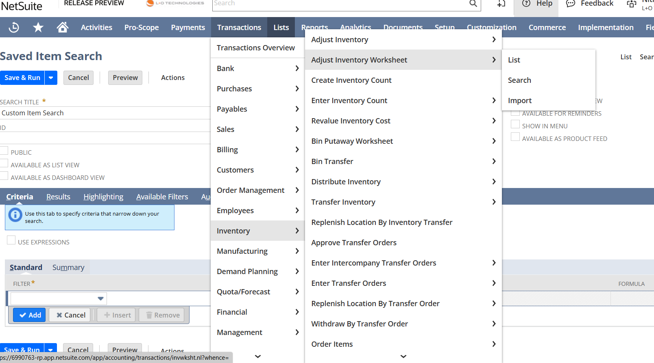Viewport: 654px width, 363px height.
Task: Click the global search magnifier icon
Action: 473,4
